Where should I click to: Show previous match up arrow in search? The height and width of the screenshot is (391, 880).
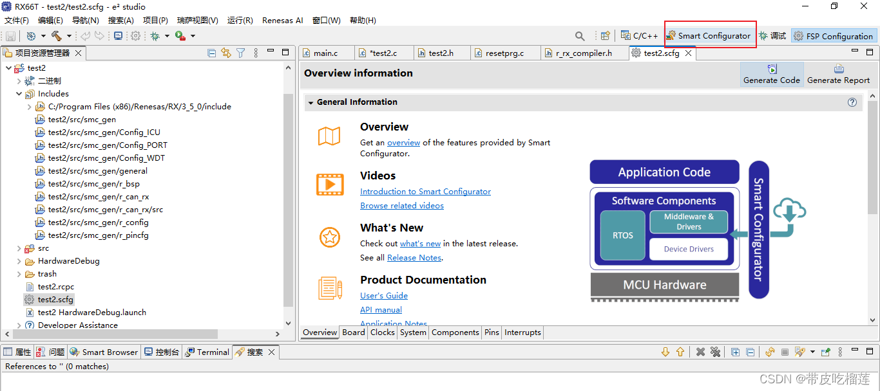pos(680,352)
